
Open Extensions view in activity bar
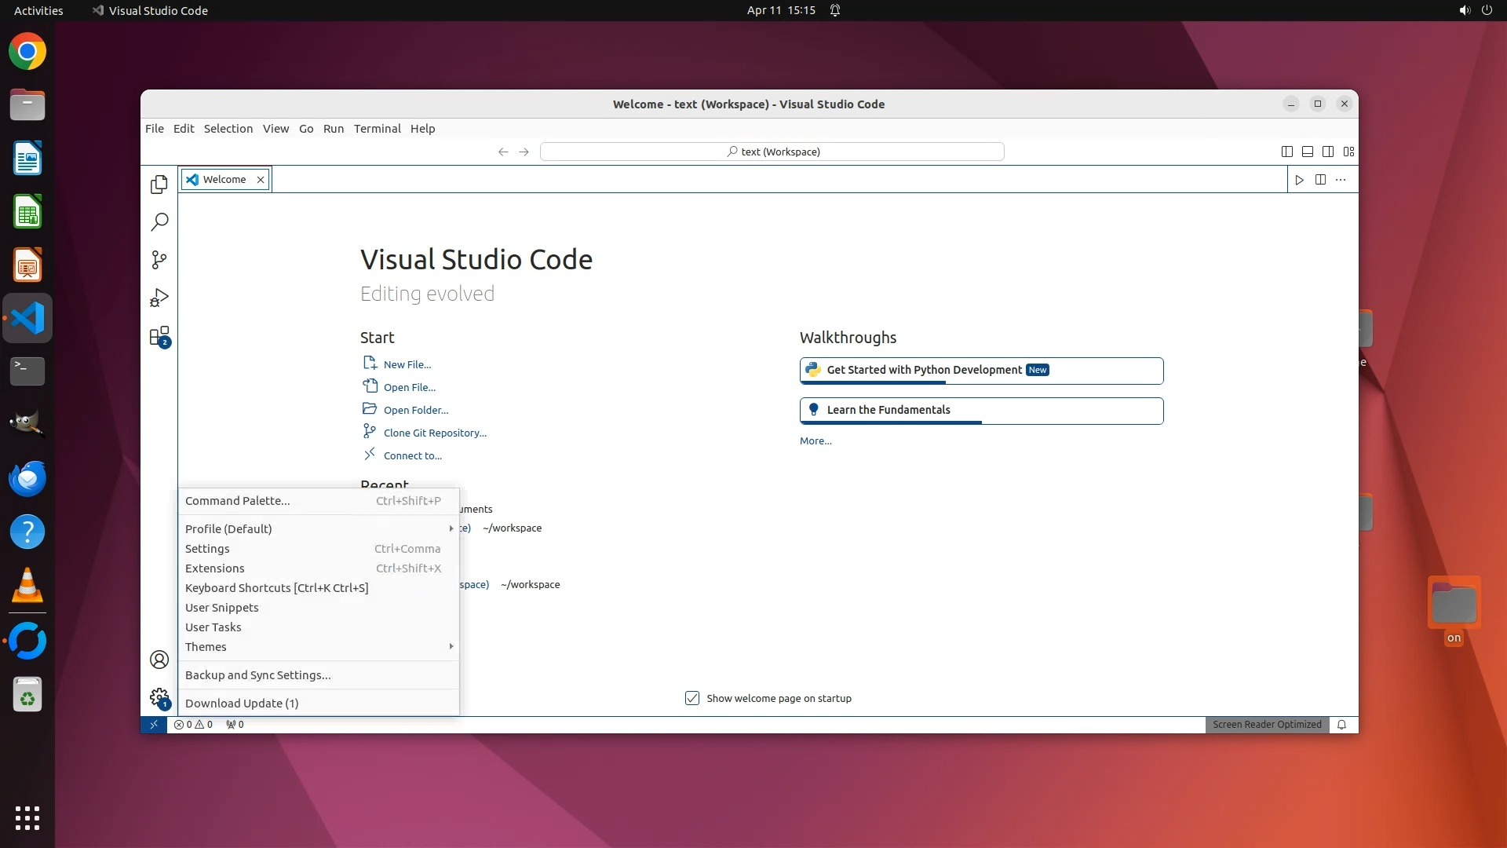click(159, 337)
